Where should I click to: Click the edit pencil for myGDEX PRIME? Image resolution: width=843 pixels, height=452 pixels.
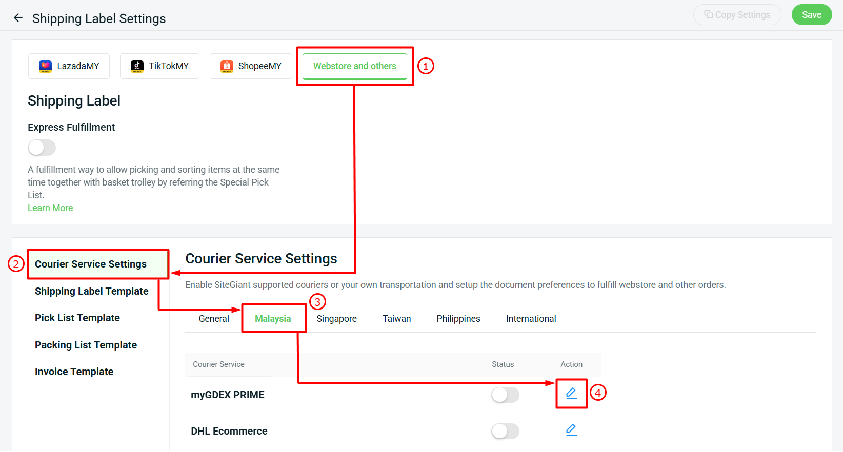[571, 394]
